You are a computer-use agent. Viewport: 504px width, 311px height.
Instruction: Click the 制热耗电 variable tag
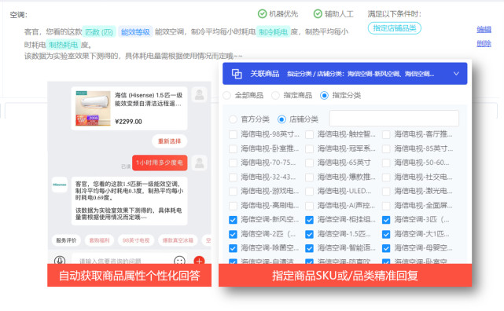click(64, 45)
